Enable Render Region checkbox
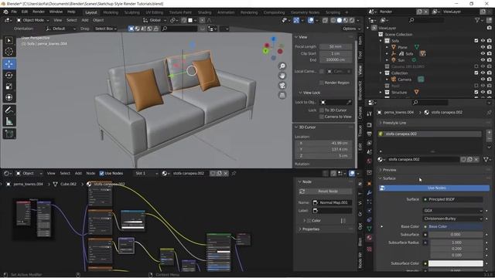The width and height of the screenshot is (495, 278). point(322,83)
